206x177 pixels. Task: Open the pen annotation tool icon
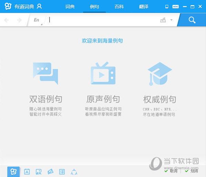(x=50, y=171)
